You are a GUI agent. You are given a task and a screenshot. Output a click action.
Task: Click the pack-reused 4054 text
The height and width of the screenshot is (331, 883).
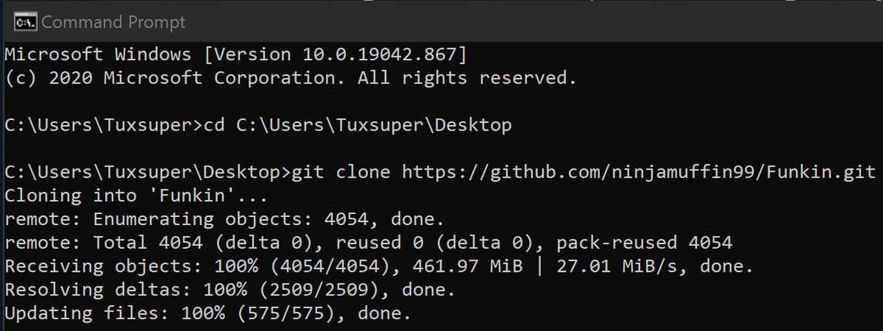pyautogui.click(x=644, y=243)
